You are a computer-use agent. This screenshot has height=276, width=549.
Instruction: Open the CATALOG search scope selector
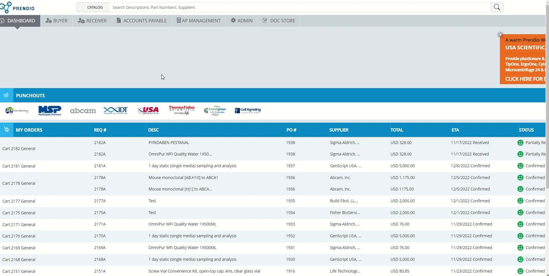click(95, 7)
